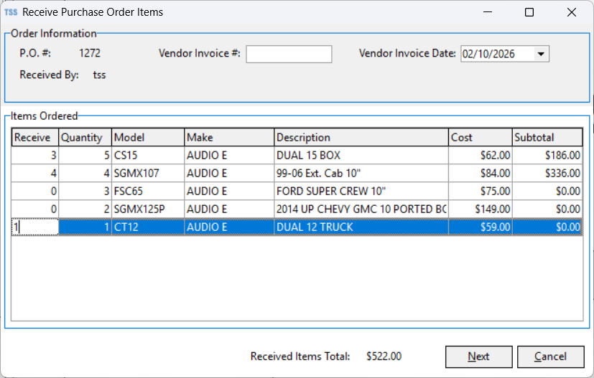
Task: Click the Receive column header
Action: click(34, 138)
